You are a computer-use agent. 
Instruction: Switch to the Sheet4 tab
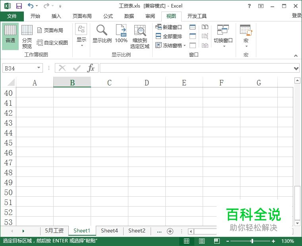(109, 231)
